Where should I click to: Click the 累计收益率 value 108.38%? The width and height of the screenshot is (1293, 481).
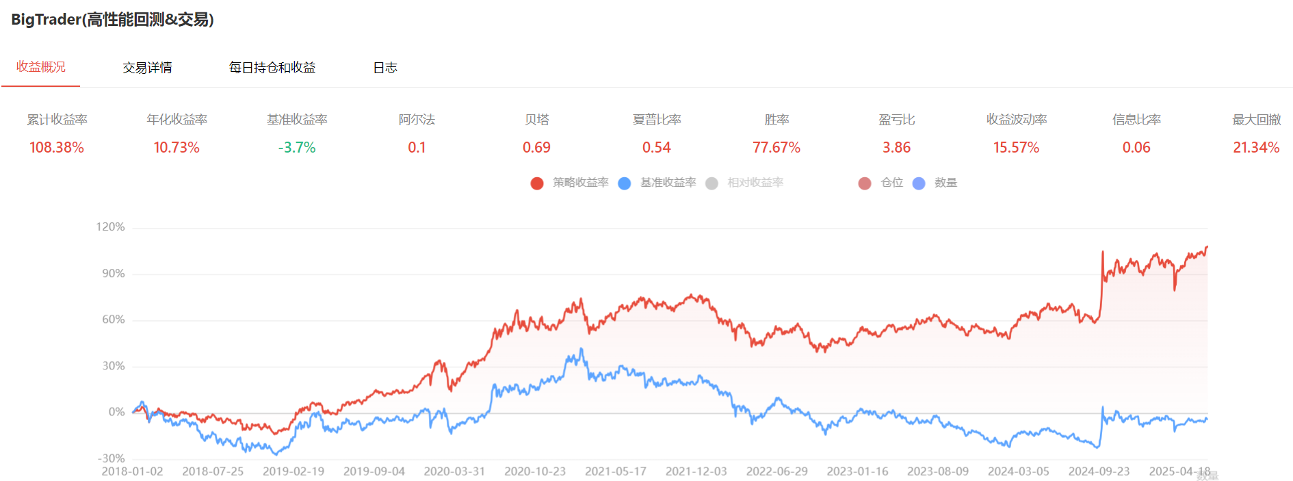click(57, 148)
